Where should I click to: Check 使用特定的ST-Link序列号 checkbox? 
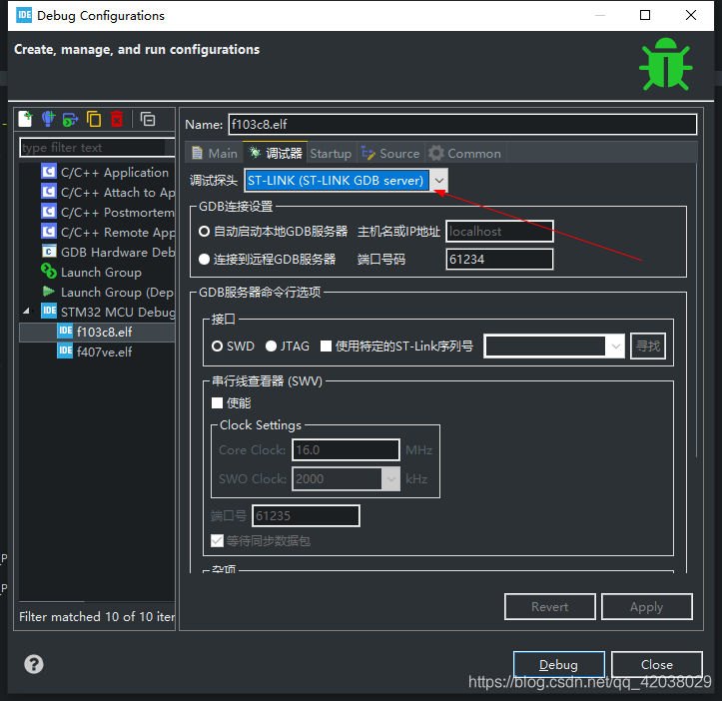[x=326, y=346]
